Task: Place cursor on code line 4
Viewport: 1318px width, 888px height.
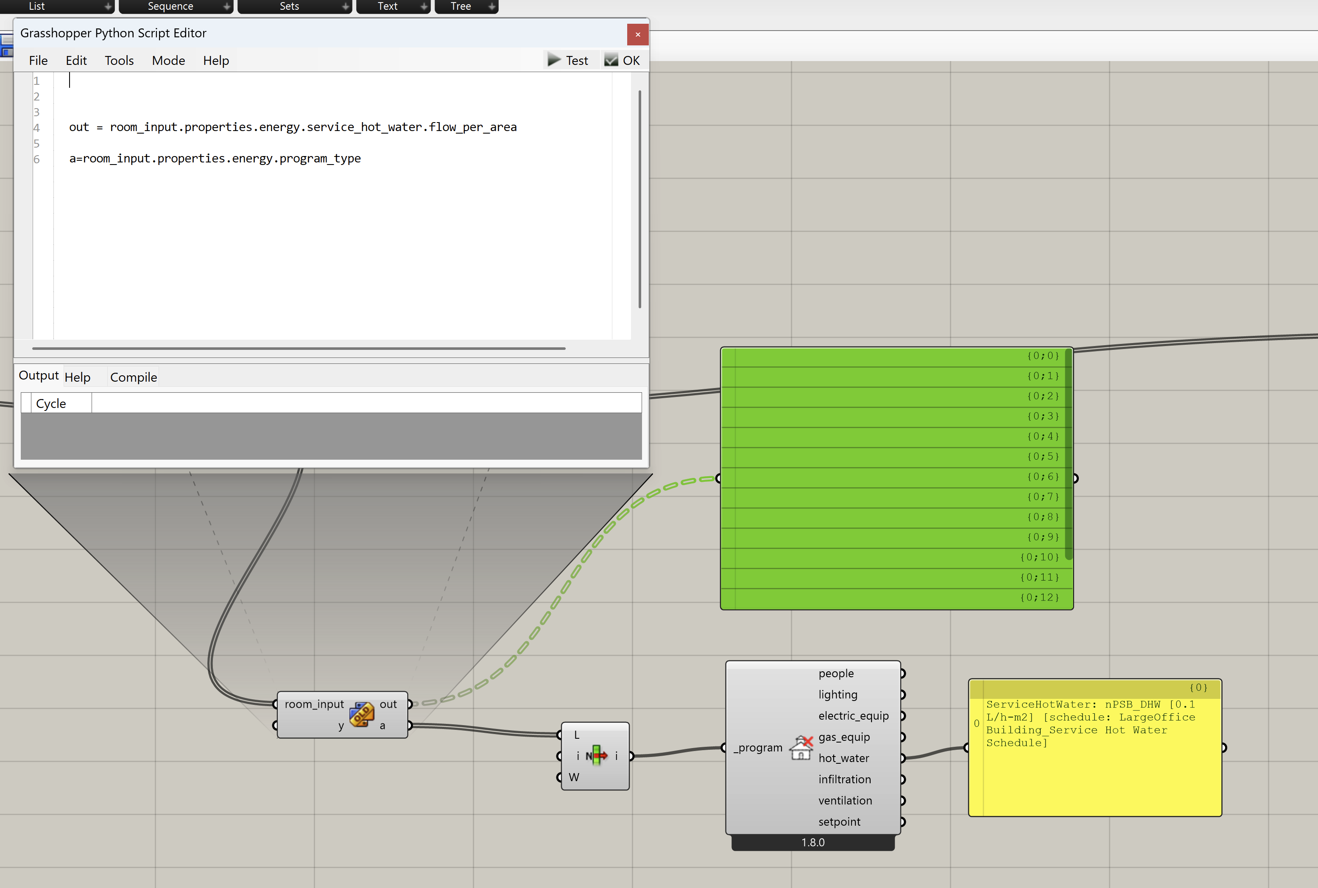Action: 293,127
